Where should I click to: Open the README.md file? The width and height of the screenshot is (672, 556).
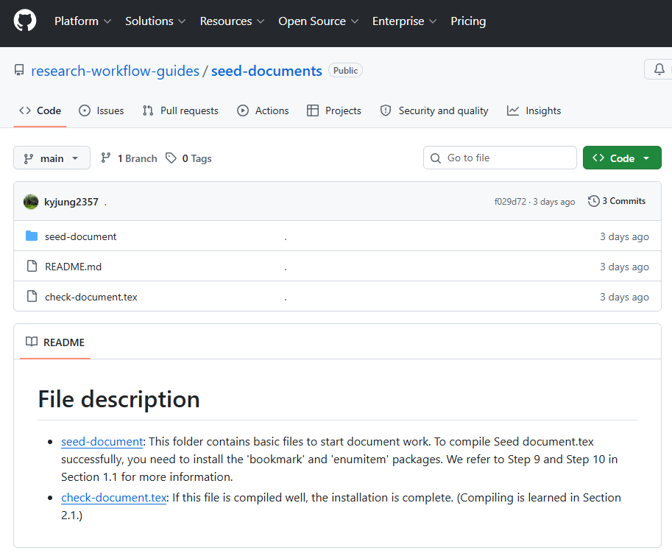pos(74,267)
